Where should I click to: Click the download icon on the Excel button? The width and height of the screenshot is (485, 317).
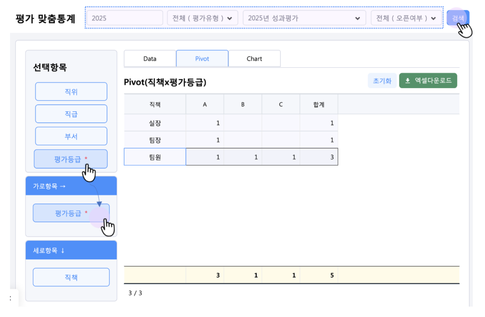pyautogui.click(x=407, y=80)
